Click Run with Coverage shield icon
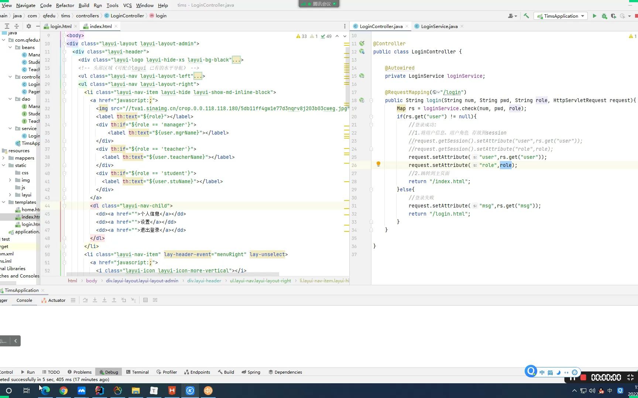This screenshot has width=638, height=398. [x=613, y=16]
